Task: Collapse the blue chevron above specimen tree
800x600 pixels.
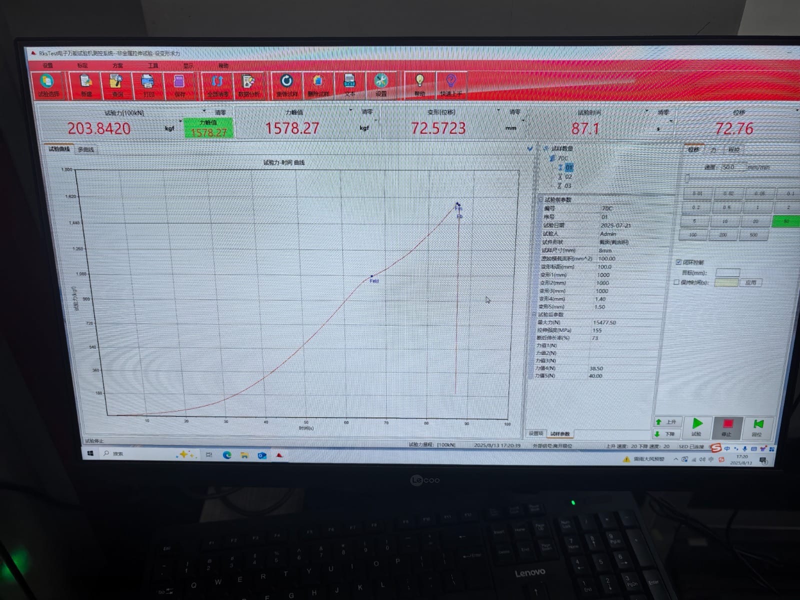Action: click(x=530, y=148)
